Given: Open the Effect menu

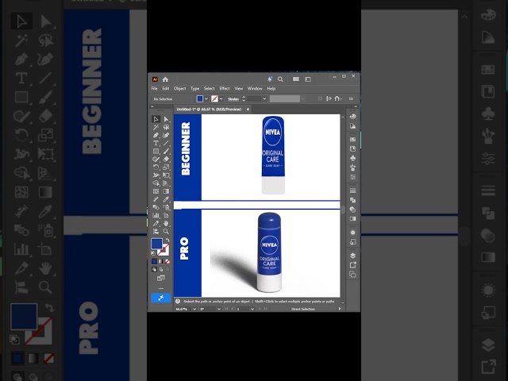Looking at the screenshot, I should (225, 88).
